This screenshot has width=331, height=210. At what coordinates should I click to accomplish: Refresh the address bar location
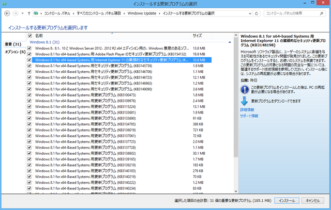(x=257, y=13)
